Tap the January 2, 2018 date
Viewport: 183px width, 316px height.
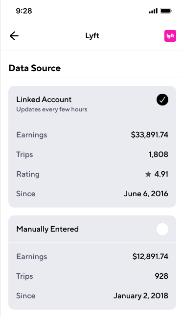(x=141, y=296)
